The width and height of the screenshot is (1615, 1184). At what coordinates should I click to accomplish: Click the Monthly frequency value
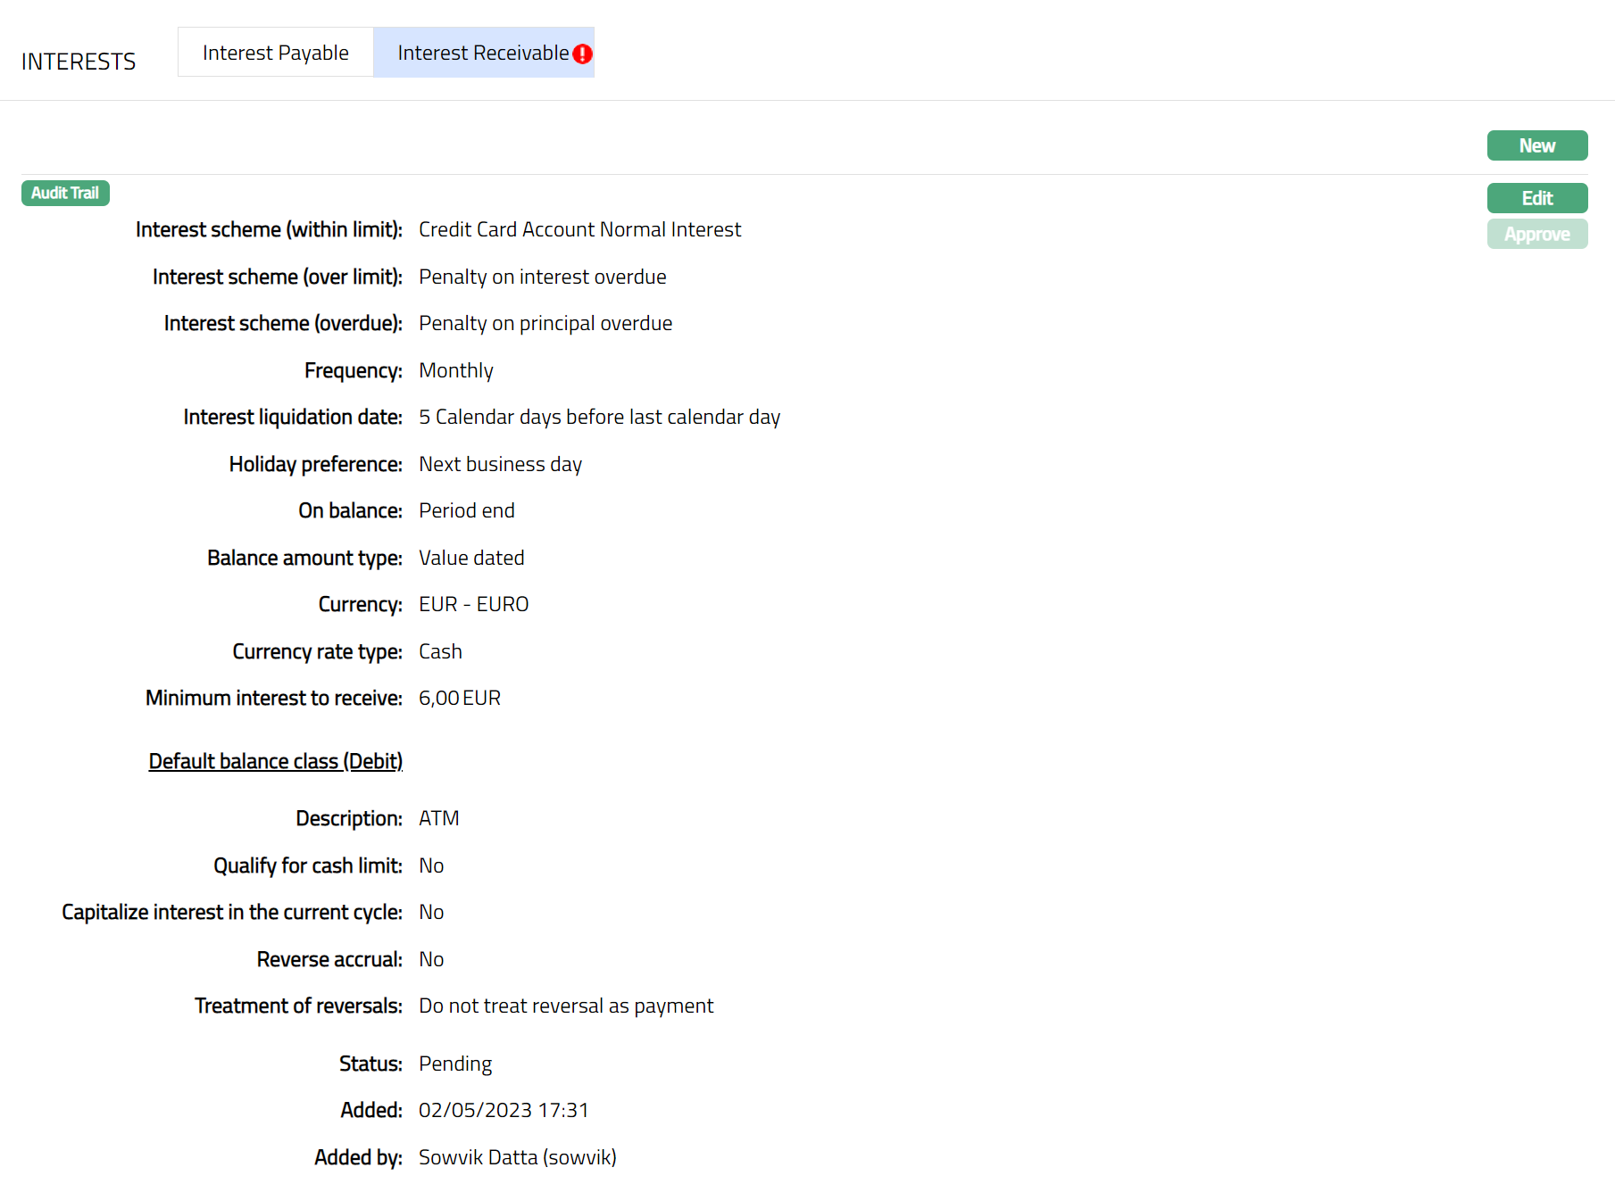click(x=455, y=371)
